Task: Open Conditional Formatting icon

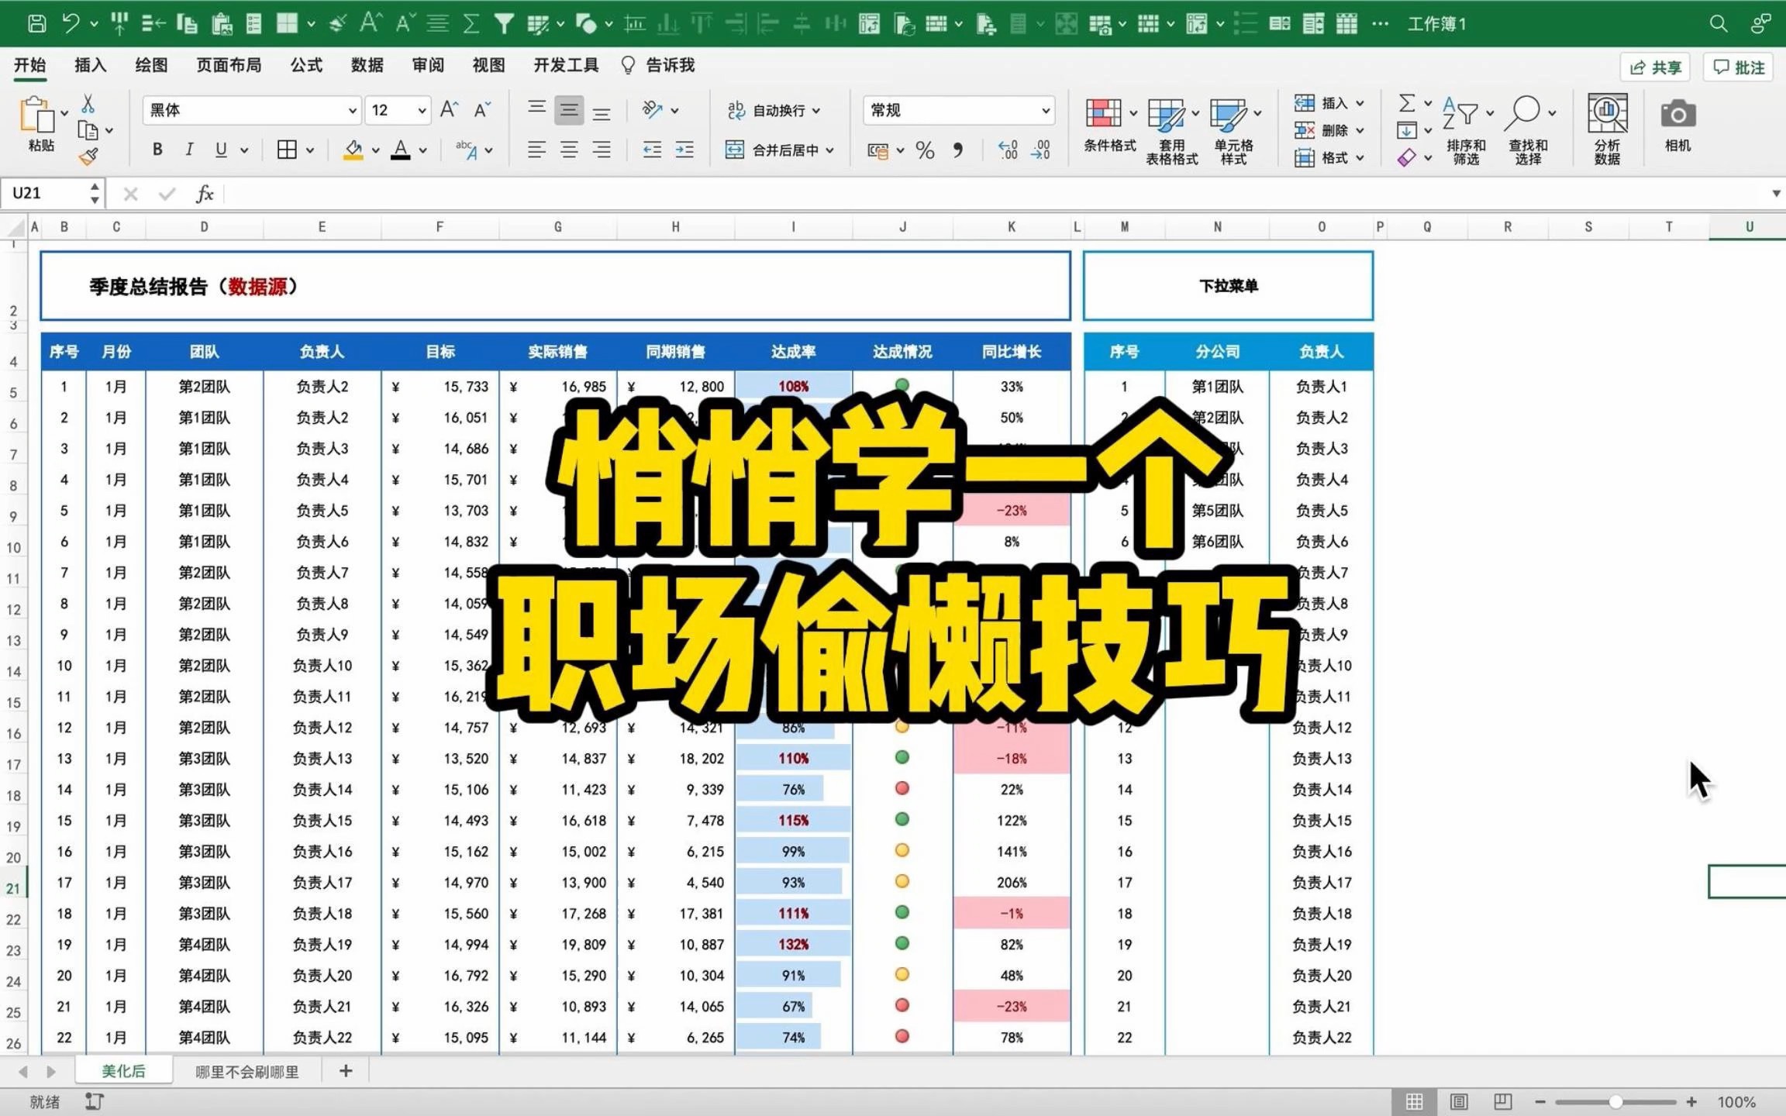Action: tap(1103, 114)
